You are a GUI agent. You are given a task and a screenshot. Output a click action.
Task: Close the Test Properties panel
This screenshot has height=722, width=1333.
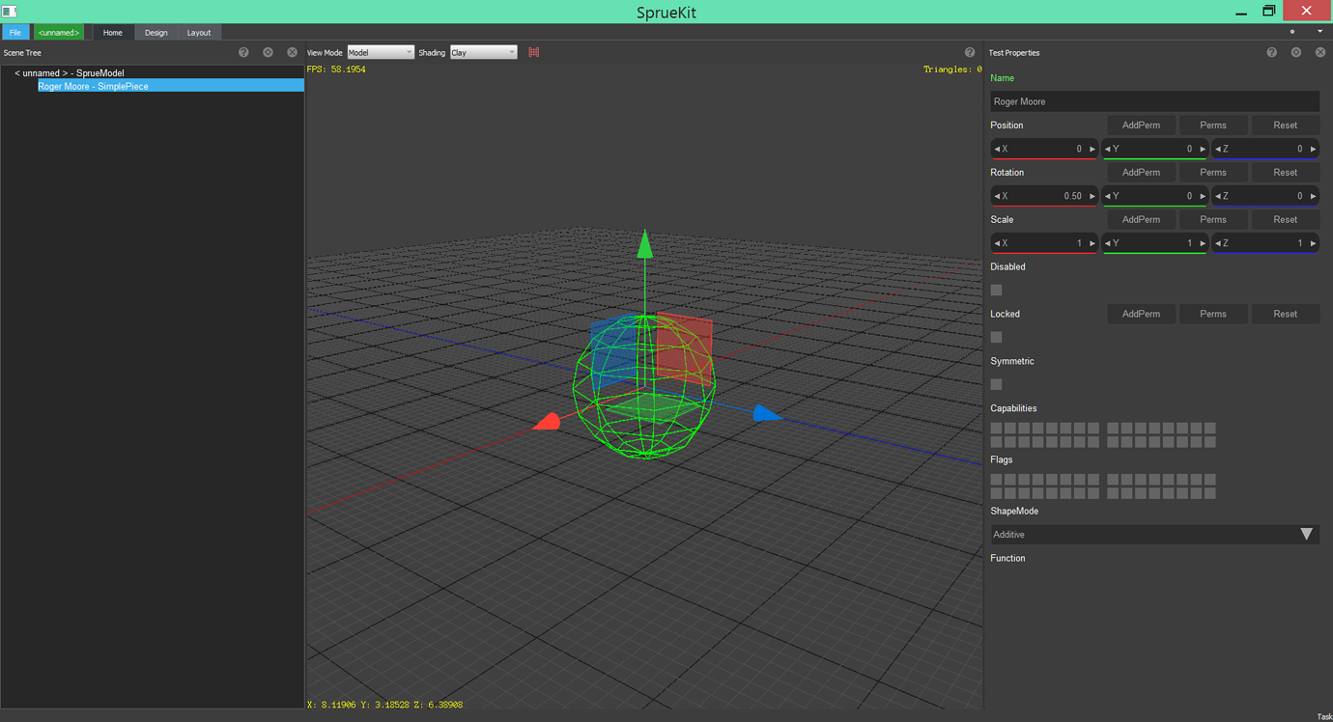(1319, 52)
